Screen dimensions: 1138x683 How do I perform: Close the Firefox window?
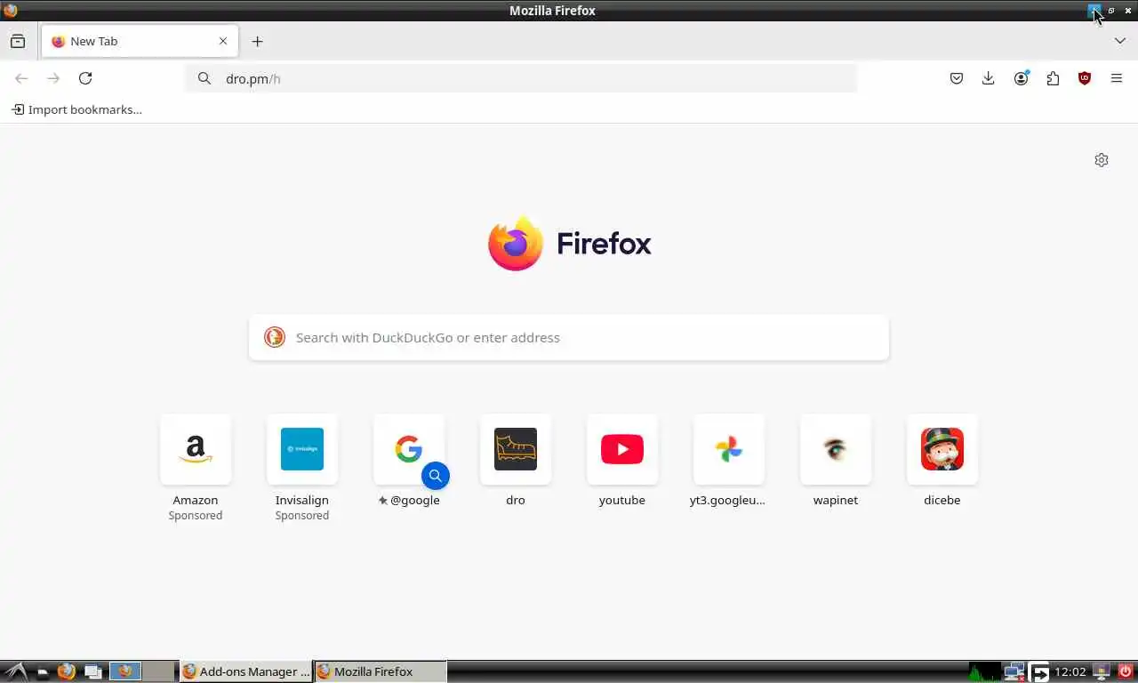(x=1128, y=11)
